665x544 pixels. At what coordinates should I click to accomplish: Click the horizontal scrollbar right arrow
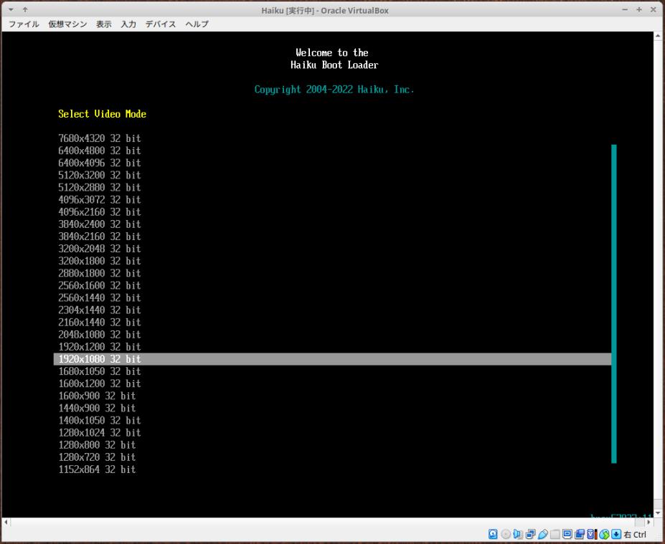point(649,522)
